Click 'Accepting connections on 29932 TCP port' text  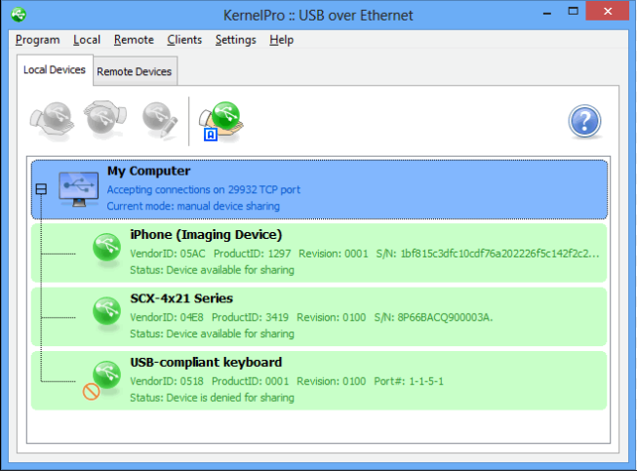click(204, 189)
